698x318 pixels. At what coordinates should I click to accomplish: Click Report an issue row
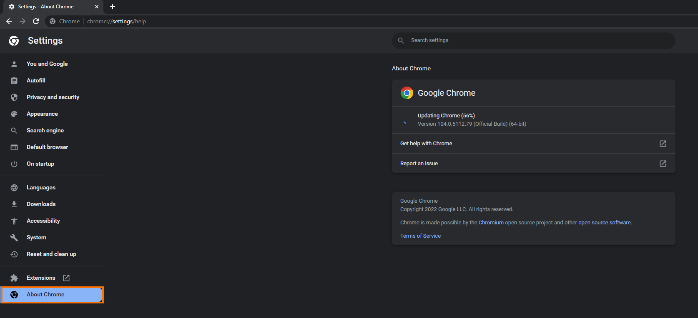point(533,163)
